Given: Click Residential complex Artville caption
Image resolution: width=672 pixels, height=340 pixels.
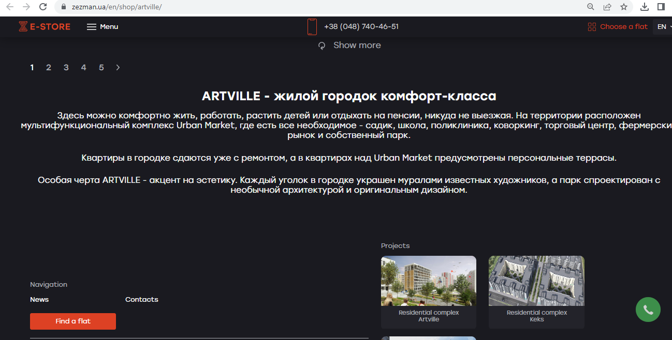Looking at the screenshot, I should click(x=429, y=316).
